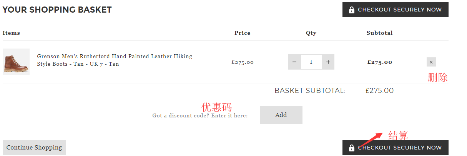This screenshot has width=467, height=156.
Task: Click the Your Shopping Basket heading
Action: point(57,10)
